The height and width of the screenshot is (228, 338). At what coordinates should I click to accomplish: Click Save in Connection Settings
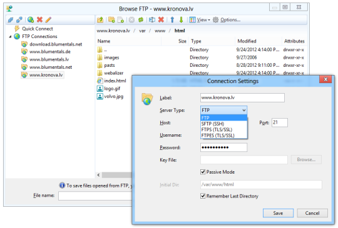(278, 213)
